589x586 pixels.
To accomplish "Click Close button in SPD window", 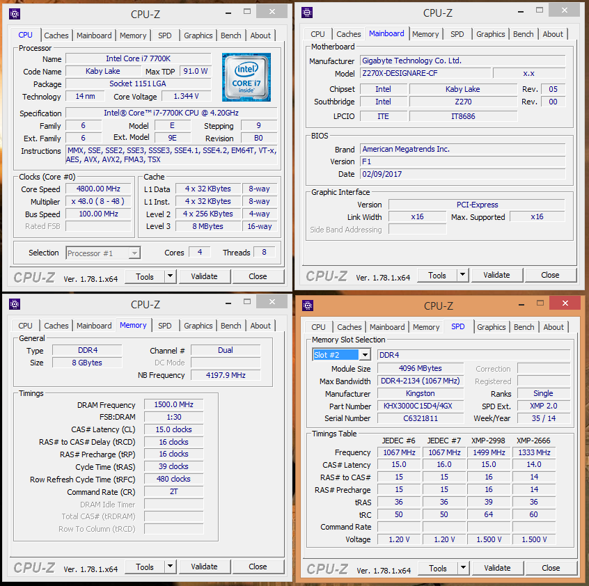I will point(551,569).
